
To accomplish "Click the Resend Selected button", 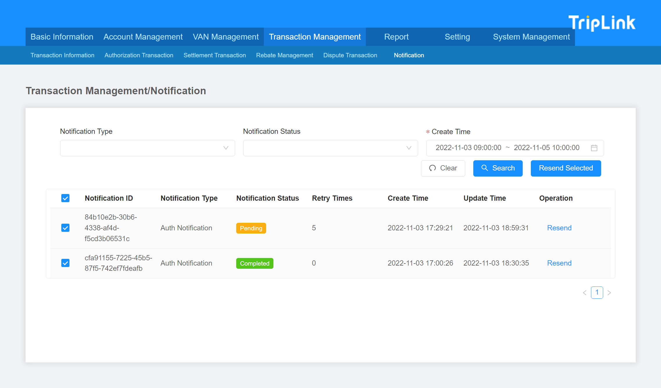I will tap(566, 168).
